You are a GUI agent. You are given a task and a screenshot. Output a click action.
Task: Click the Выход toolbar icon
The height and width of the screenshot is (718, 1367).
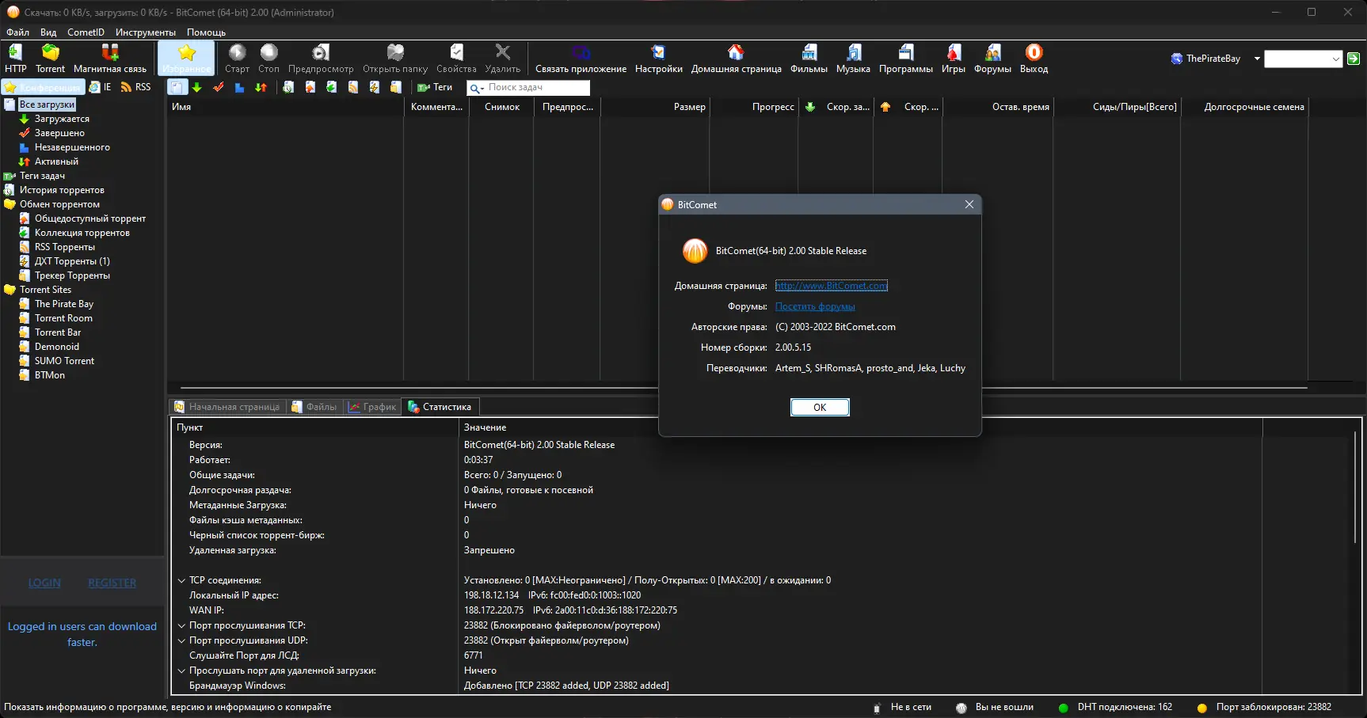[x=1034, y=59]
